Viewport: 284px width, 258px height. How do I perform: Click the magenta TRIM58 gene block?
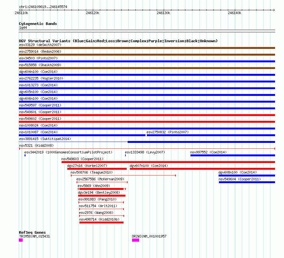[21, 240]
